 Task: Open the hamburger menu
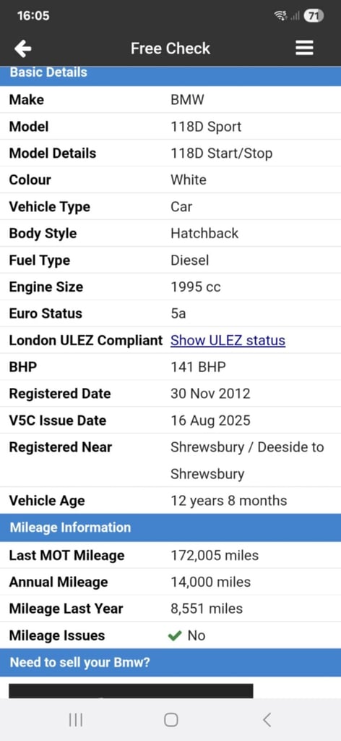pyautogui.click(x=304, y=48)
